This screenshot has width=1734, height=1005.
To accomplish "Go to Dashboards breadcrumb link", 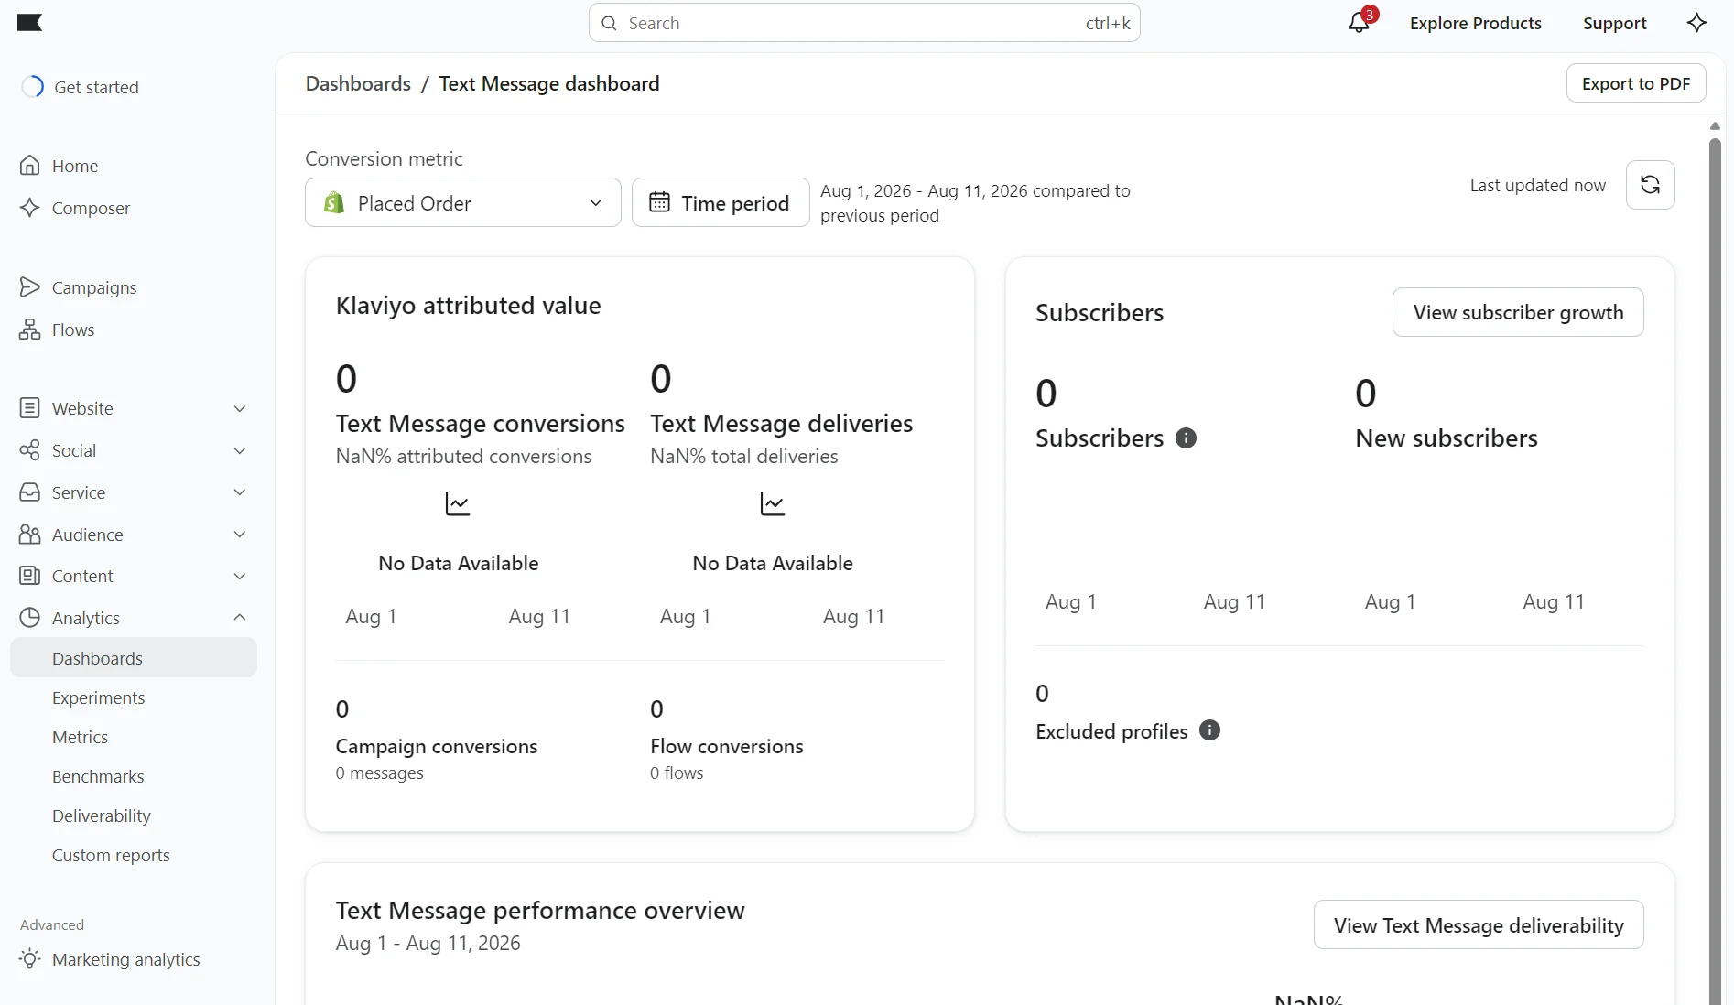I will 358,83.
